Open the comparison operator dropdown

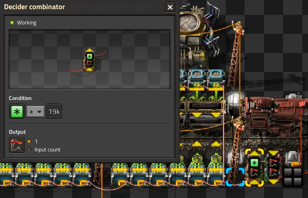click(35, 112)
